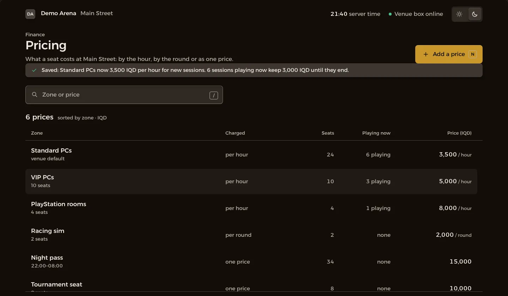This screenshot has height=296, width=508.
Task: Click the 6 playing cell
Action: [378, 155]
